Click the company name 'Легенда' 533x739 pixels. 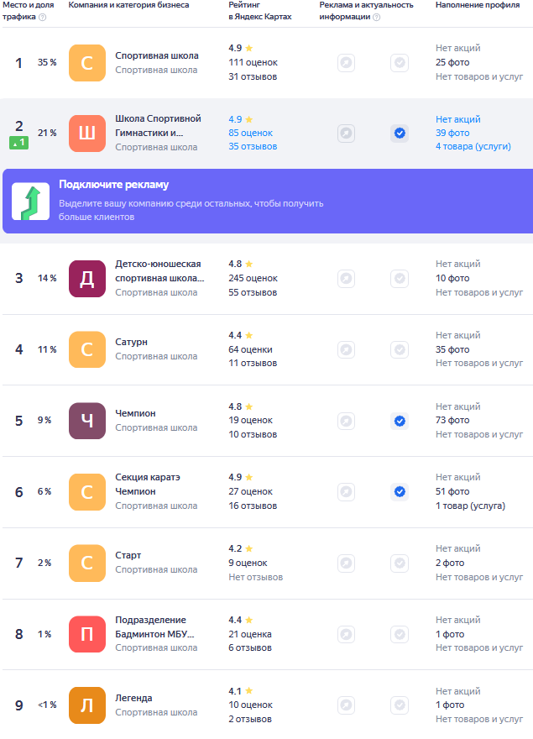(133, 698)
